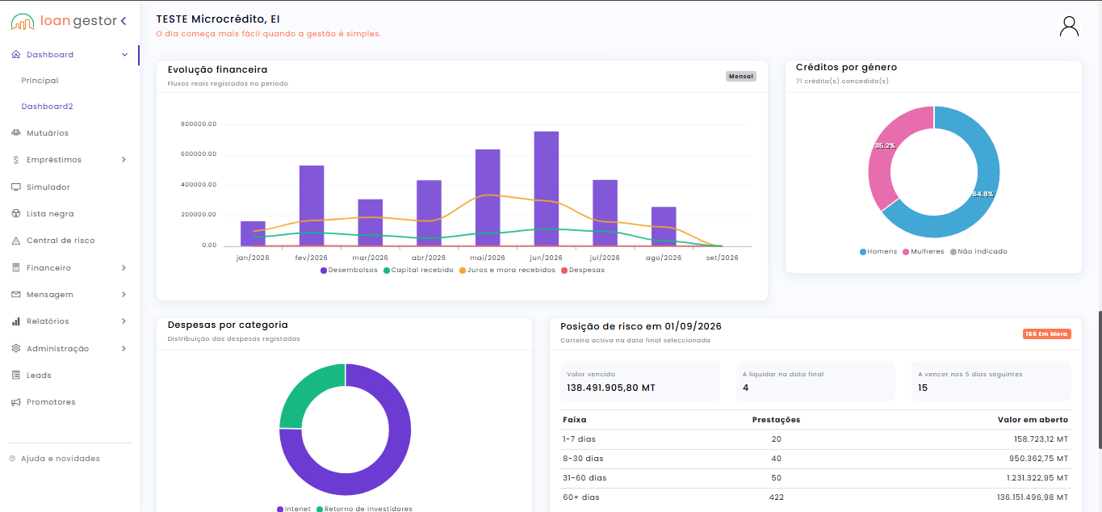Toggle Intenet legend in expenses chart
Image resolution: width=1102 pixels, height=512 pixels.
coord(294,509)
